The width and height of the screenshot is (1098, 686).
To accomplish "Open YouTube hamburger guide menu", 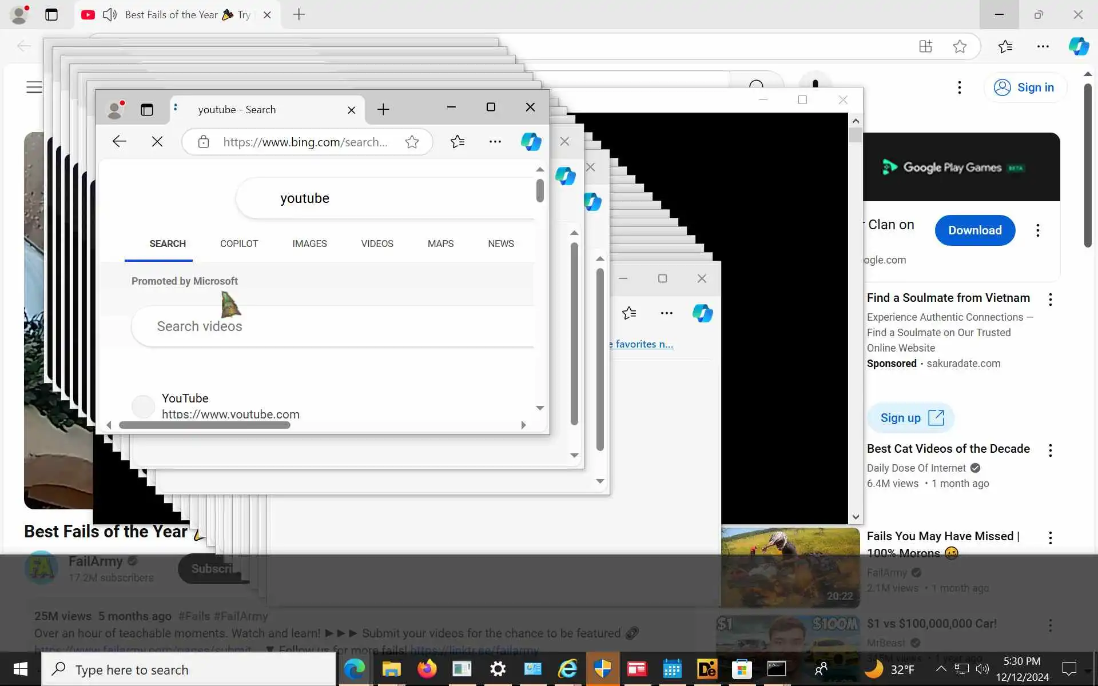I will pyautogui.click(x=34, y=87).
